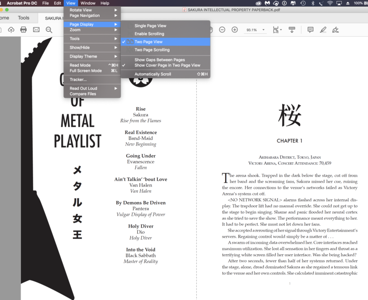Open the Time Machine menu bar icon

pyautogui.click(x=303, y=3)
